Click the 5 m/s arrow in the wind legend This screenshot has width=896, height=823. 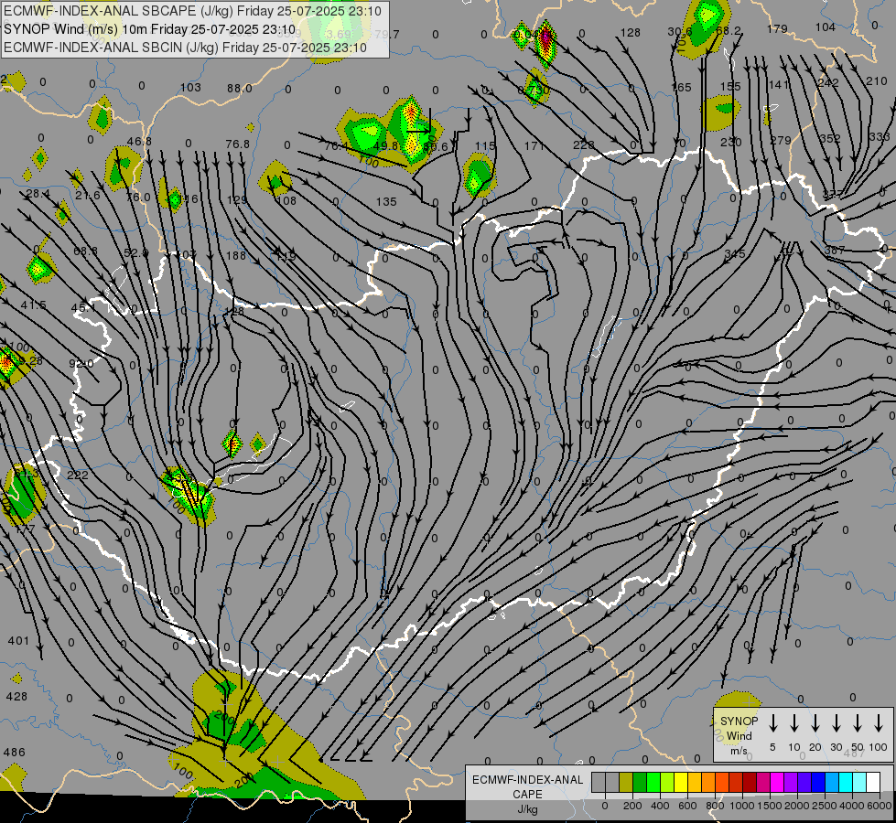pos(772,722)
